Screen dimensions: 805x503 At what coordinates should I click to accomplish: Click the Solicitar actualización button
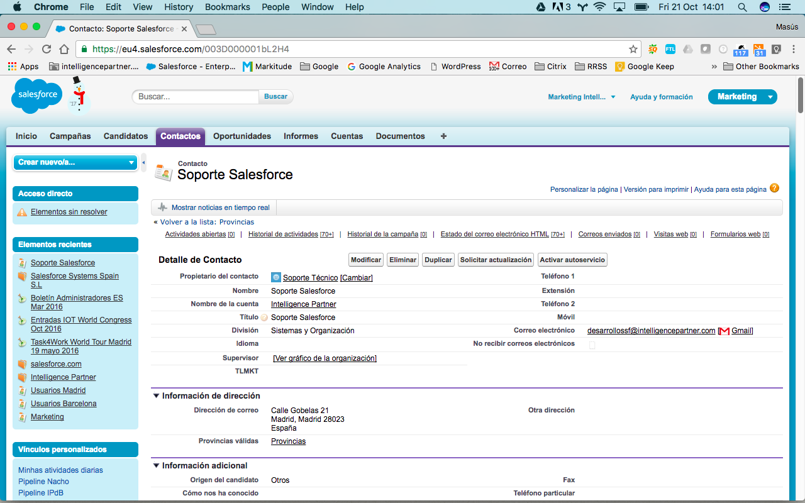pyautogui.click(x=496, y=260)
